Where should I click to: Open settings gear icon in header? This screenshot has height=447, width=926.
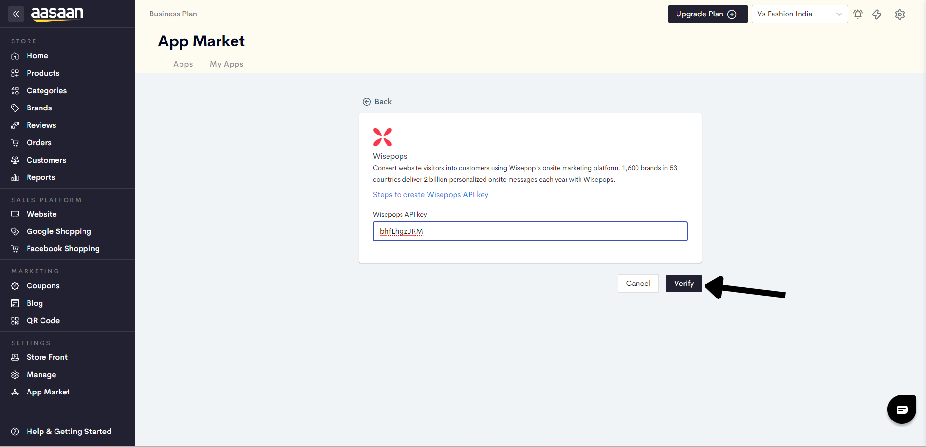pos(900,14)
